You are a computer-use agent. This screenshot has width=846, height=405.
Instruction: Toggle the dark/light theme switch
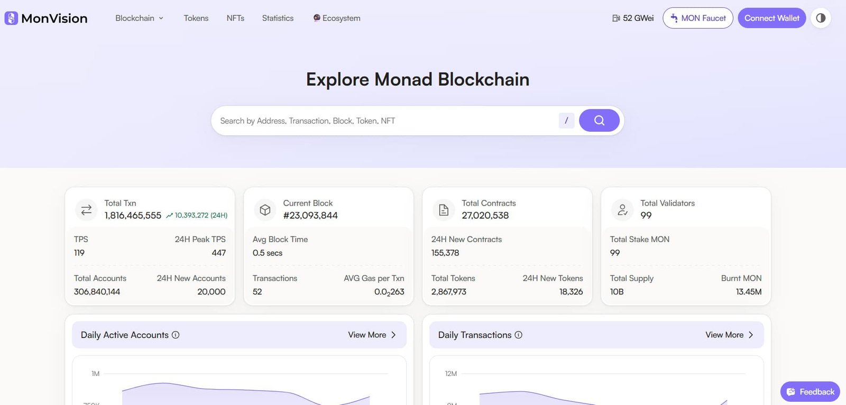click(821, 18)
